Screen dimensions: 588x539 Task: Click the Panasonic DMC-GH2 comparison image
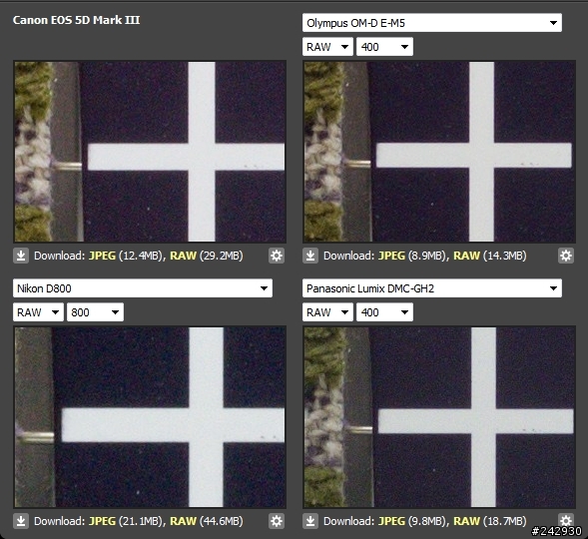tap(439, 417)
